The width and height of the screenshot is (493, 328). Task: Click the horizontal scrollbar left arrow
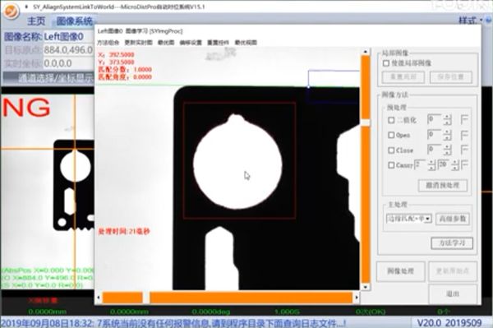click(99, 298)
